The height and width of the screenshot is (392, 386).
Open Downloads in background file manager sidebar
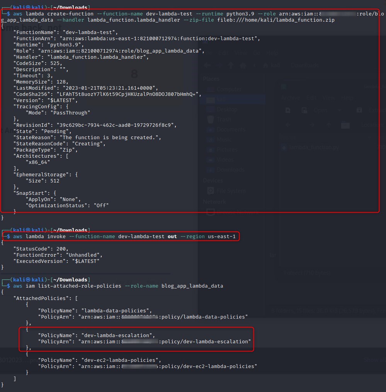tap(230, 169)
